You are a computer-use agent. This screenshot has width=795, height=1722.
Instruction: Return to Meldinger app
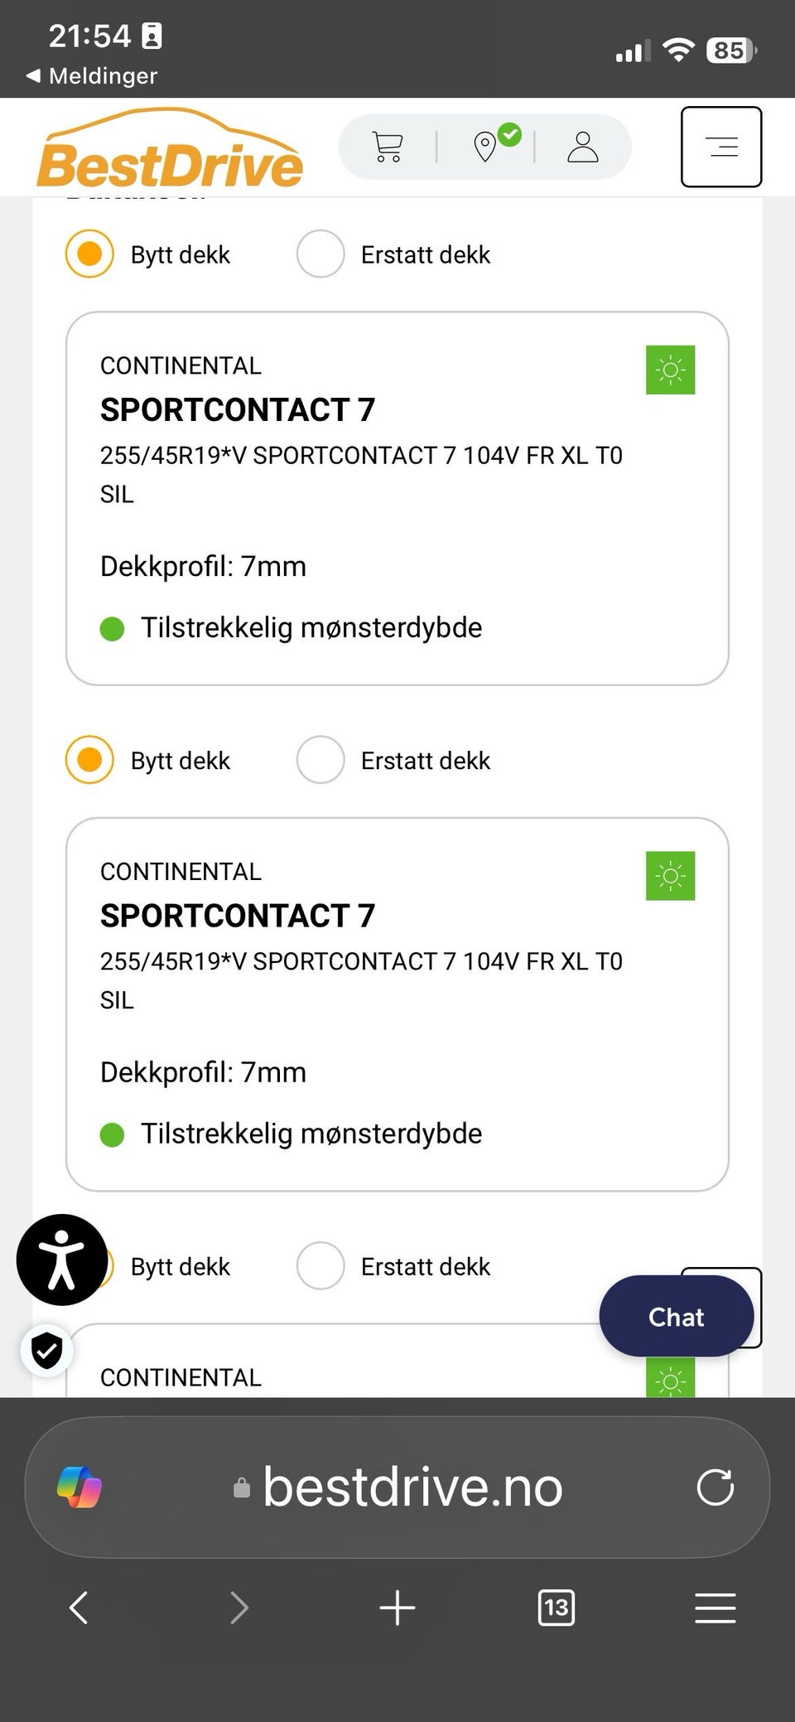pos(91,76)
